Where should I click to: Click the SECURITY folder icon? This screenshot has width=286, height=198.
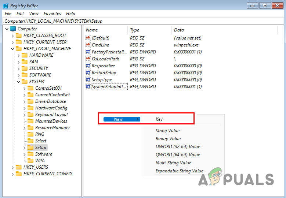coord(25,68)
